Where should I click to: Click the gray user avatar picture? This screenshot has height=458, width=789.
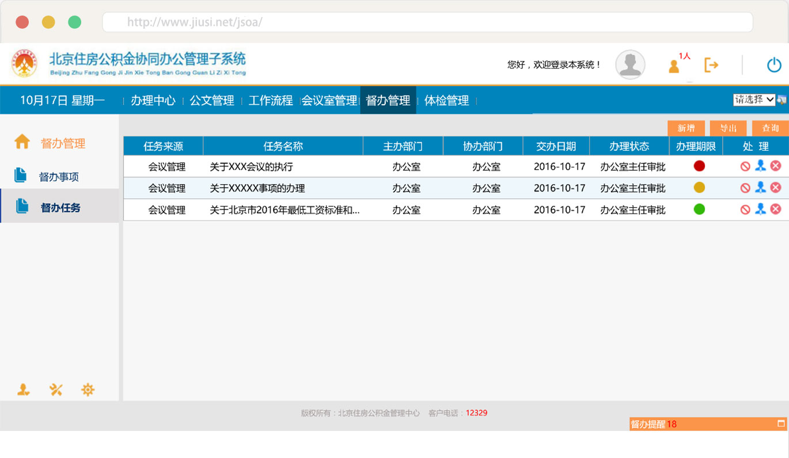630,64
